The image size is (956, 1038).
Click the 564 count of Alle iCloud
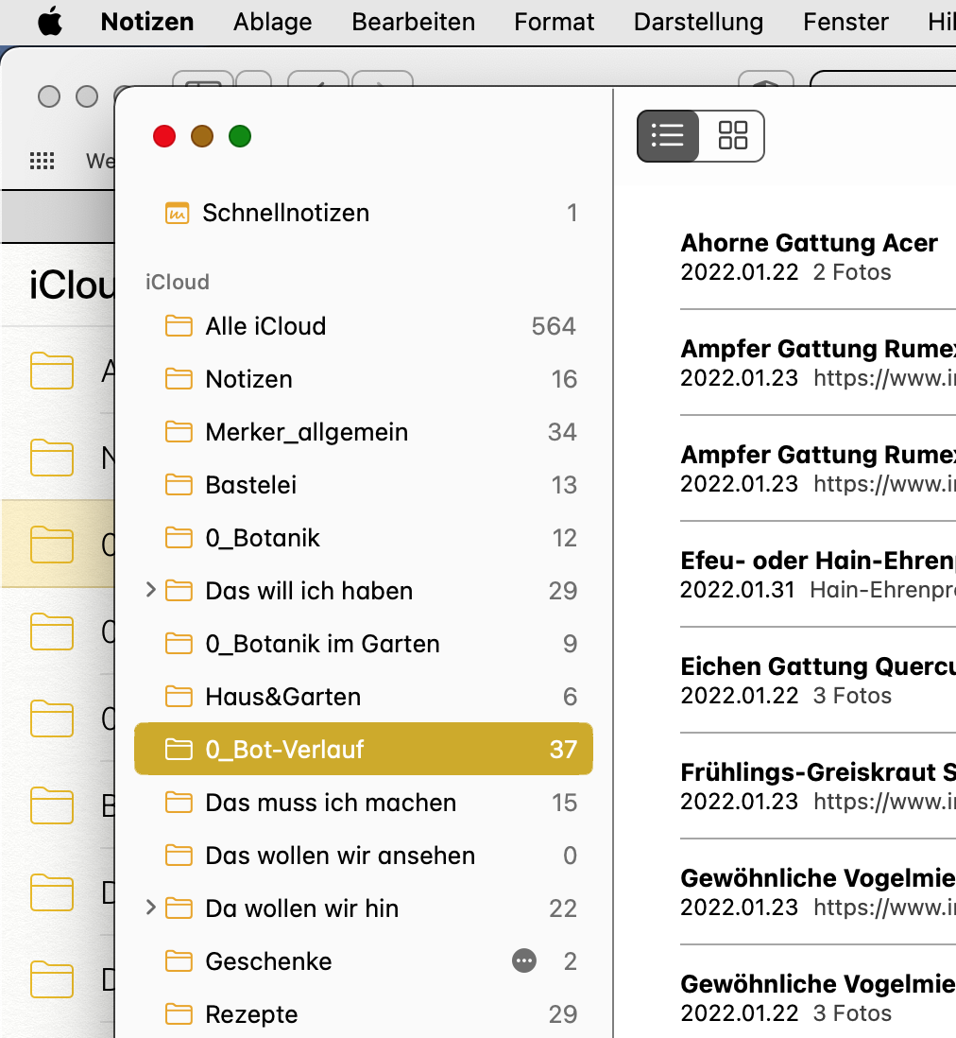tap(554, 326)
